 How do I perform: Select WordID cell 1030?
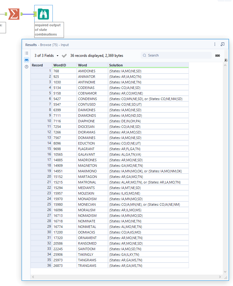coord(64,82)
